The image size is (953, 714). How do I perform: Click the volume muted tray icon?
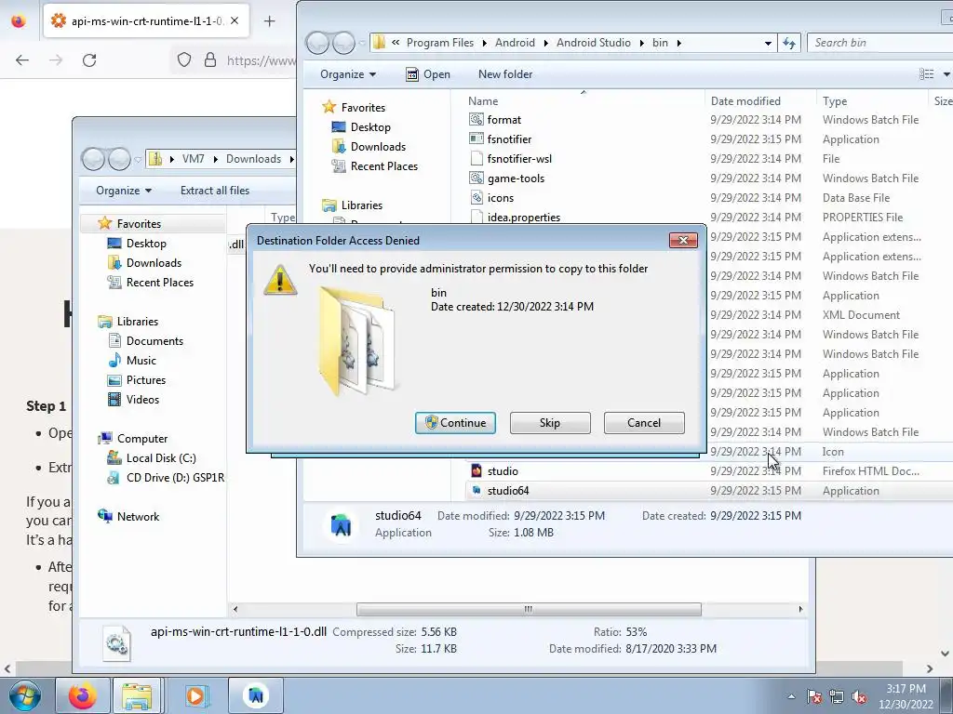click(x=859, y=697)
